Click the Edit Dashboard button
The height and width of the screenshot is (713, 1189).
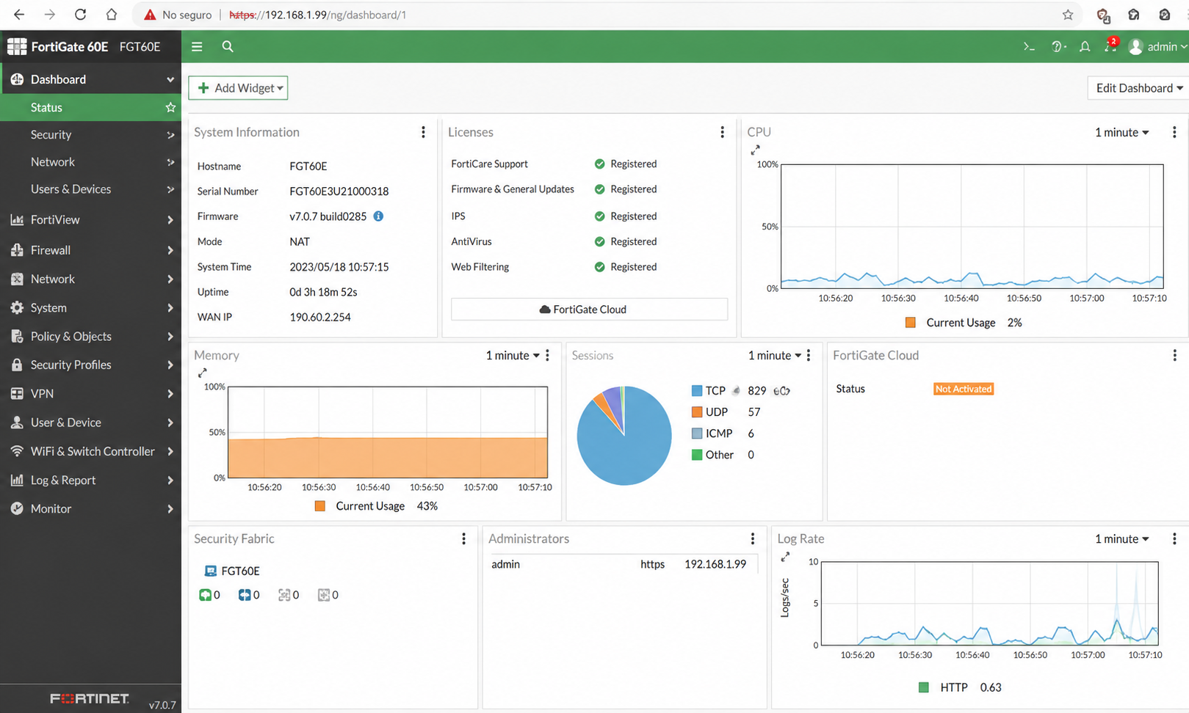(1138, 88)
